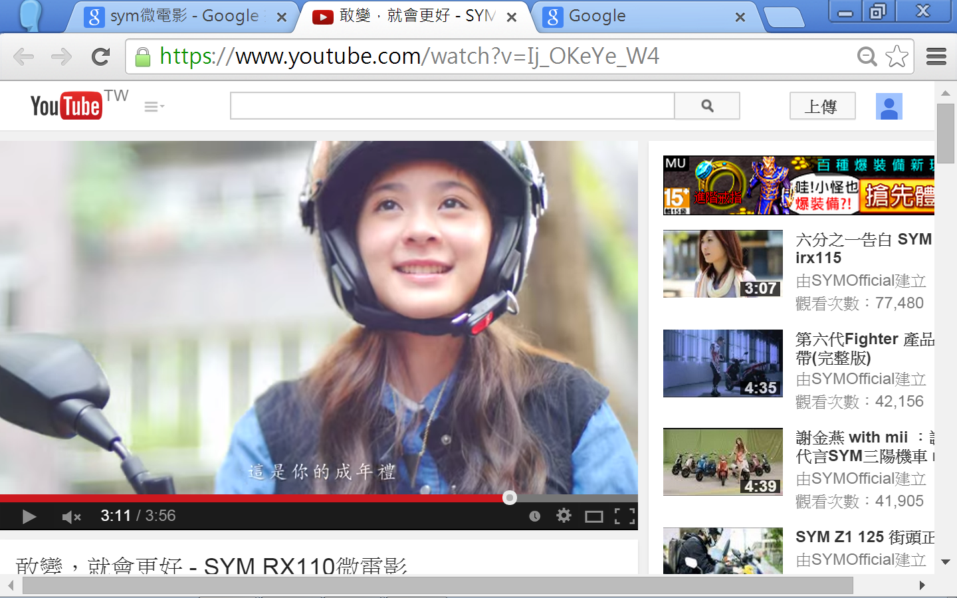Open the blue user account avatar
This screenshot has width=957, height=598.
[x=889, y=106]
